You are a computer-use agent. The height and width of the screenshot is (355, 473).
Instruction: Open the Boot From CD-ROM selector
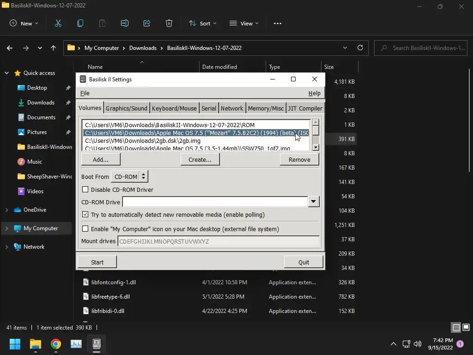coord(129,177)
